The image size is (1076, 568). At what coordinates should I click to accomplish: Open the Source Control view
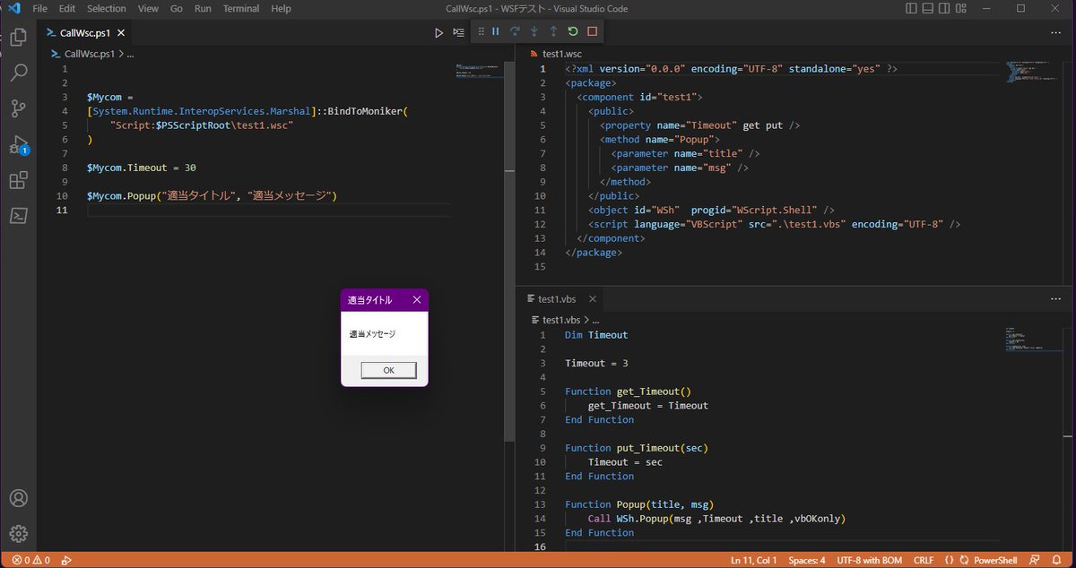[18, 109]
